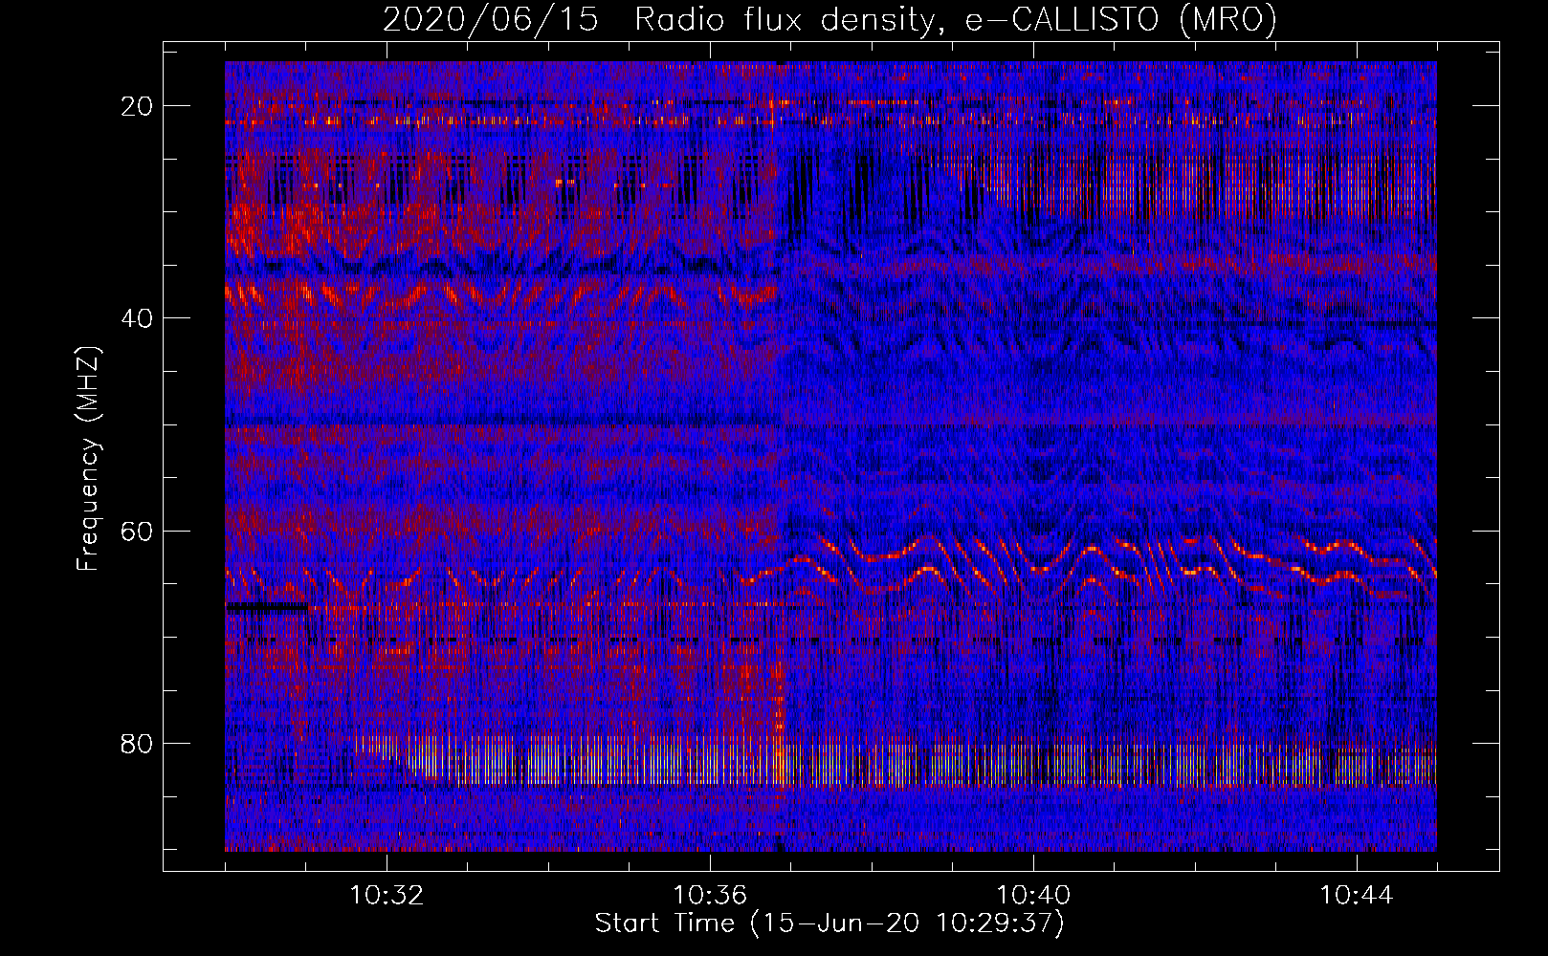Click the time tick label "10:40"

[1033, 896]
